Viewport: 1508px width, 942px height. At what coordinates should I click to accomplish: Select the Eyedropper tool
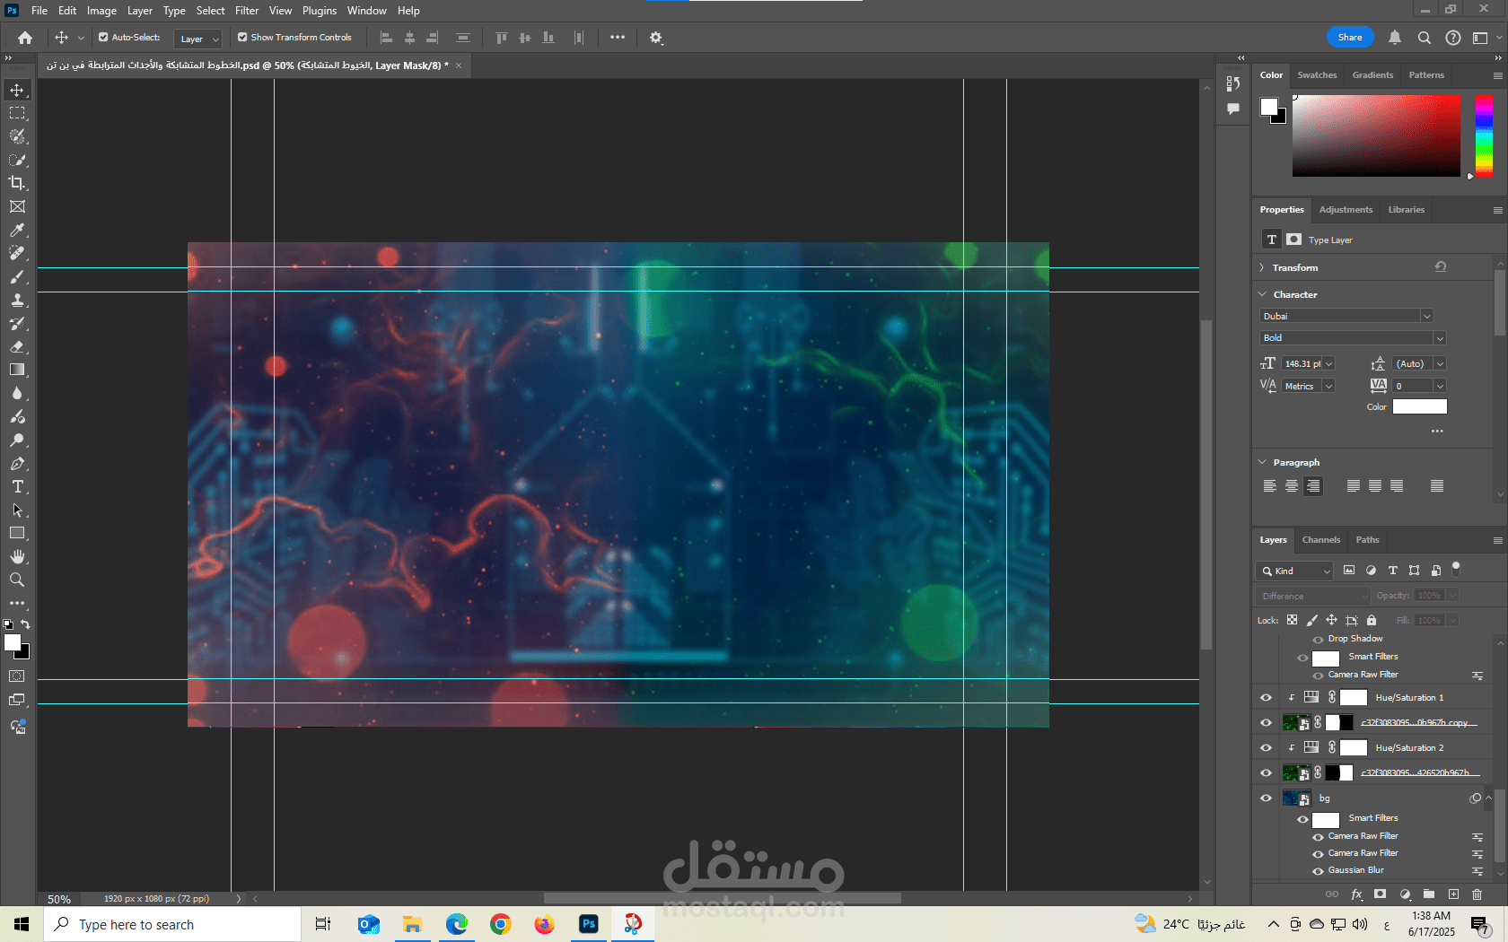point(17,230)
